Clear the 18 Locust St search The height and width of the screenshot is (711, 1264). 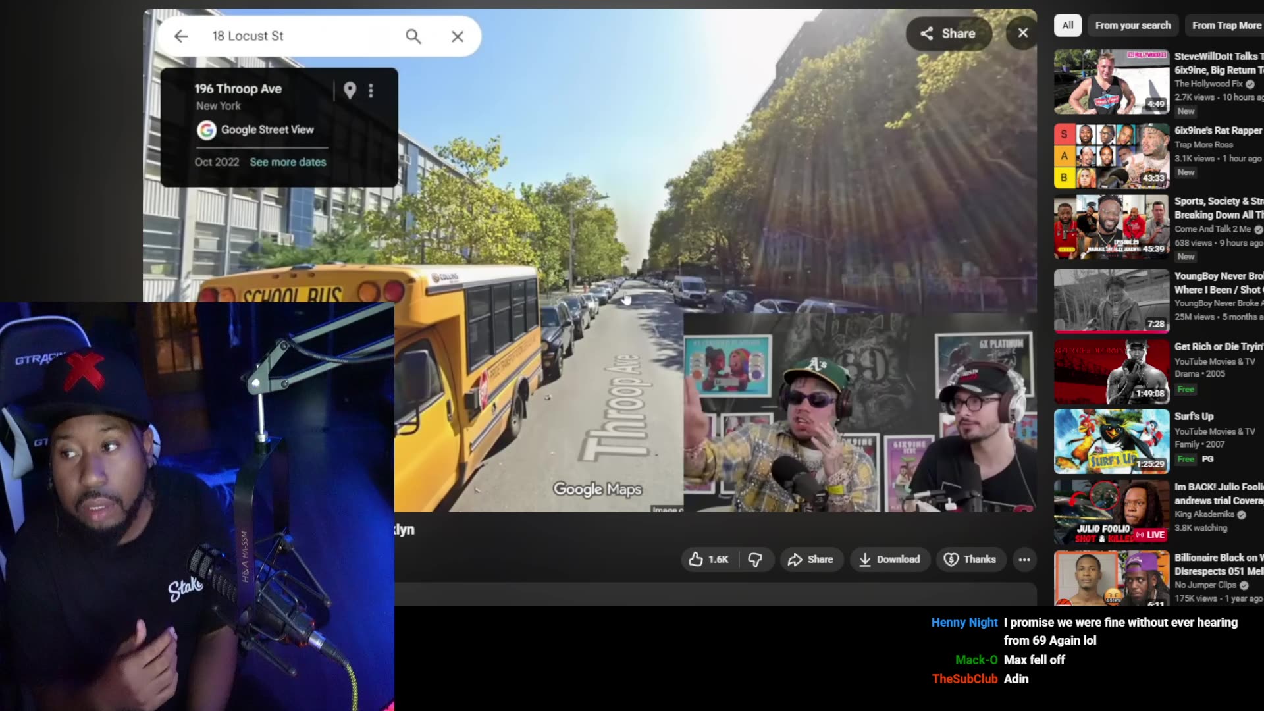(458, 36)
